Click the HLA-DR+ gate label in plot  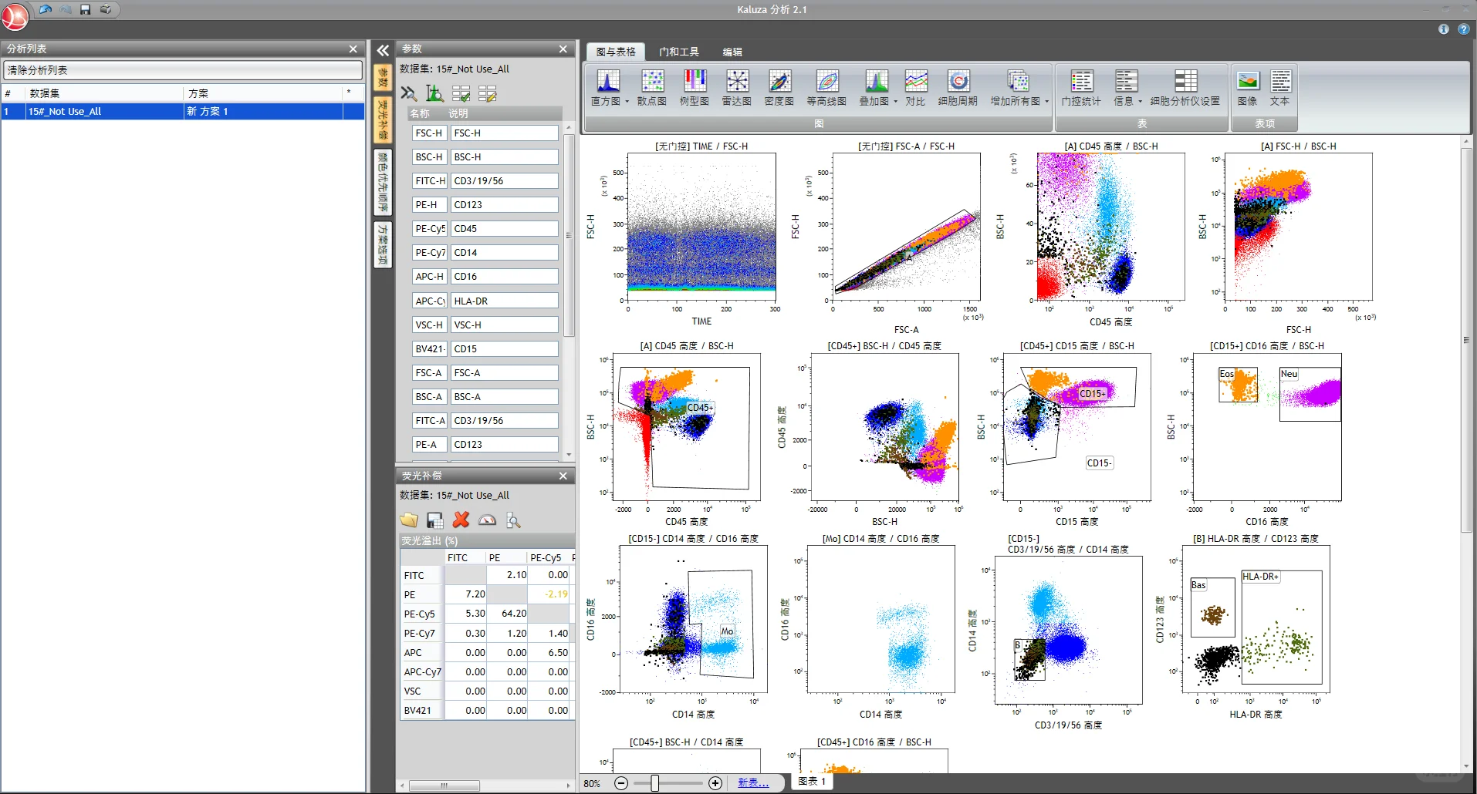pos(1260,577)
